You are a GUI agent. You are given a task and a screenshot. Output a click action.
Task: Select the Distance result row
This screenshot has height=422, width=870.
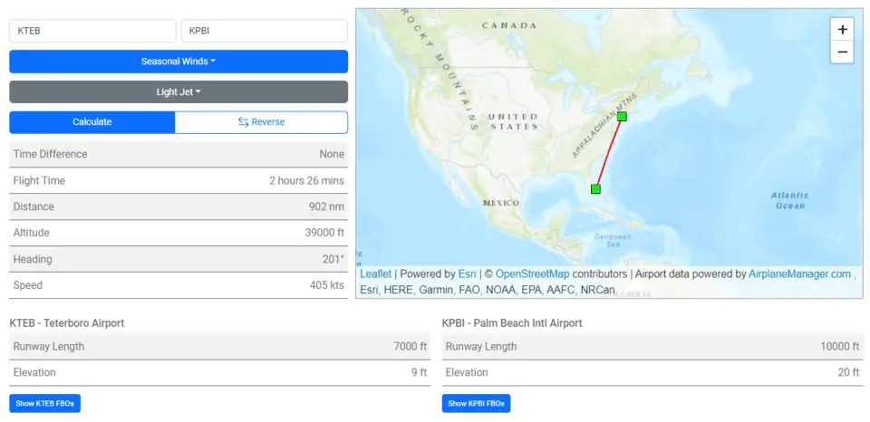[x=179, y=206]
